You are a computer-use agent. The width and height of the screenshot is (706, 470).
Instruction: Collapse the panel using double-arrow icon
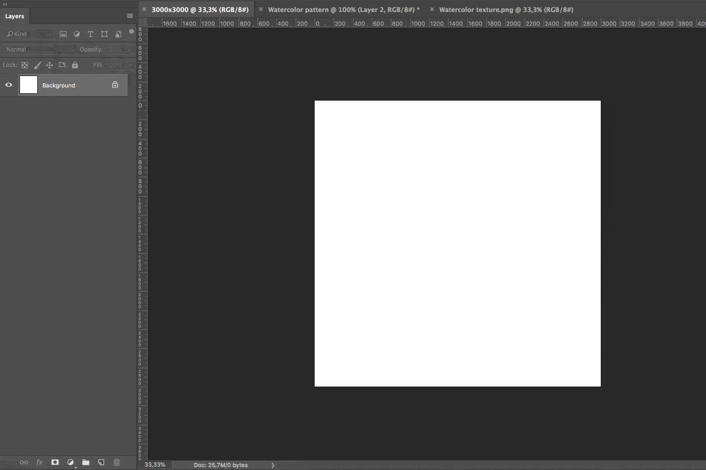point(5,4)
